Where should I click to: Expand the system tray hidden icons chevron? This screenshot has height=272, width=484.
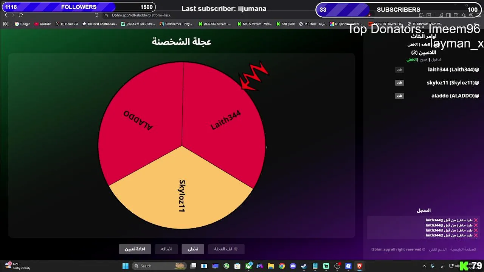click(x=424, y=266)
